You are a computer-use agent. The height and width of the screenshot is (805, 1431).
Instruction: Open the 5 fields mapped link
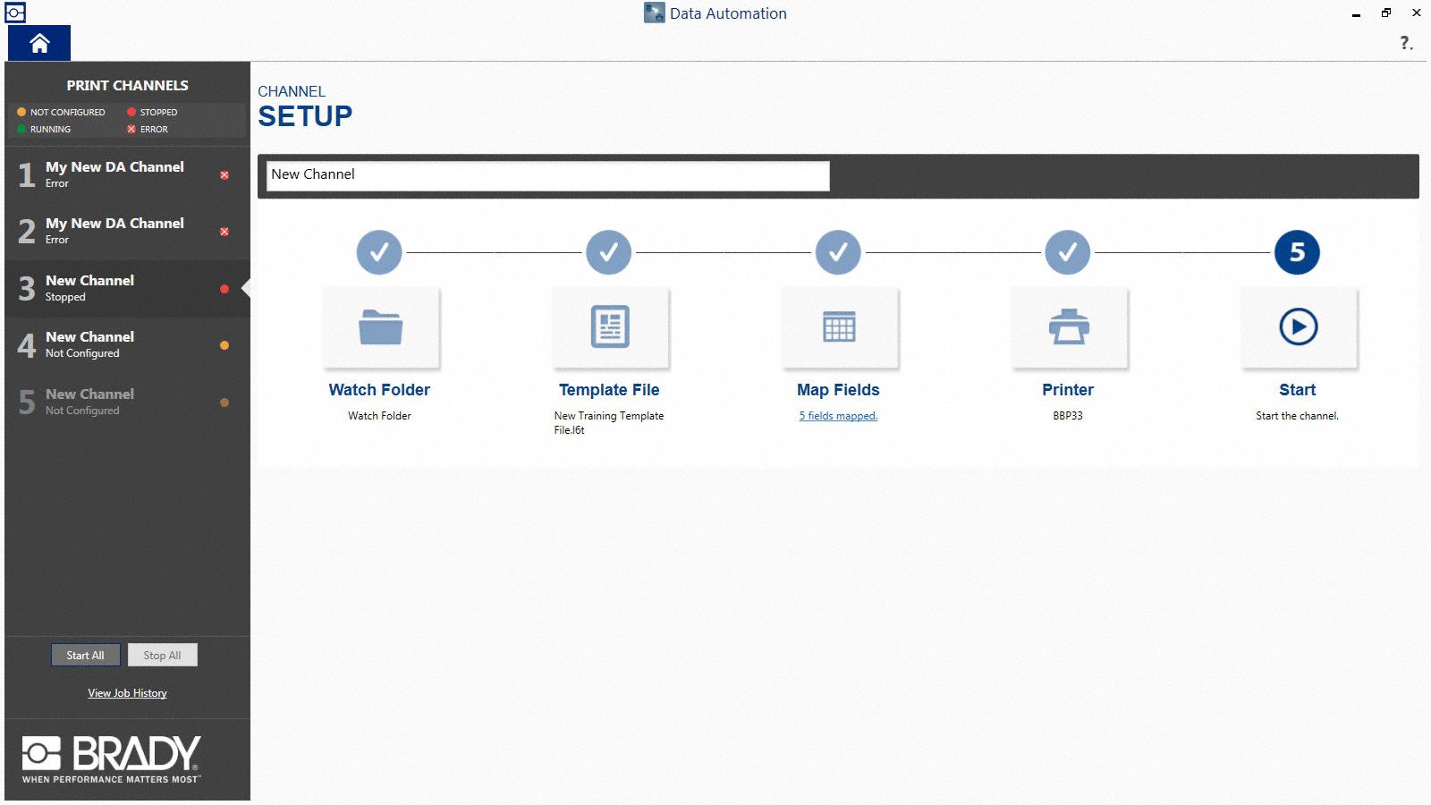(x=837, y=416)
